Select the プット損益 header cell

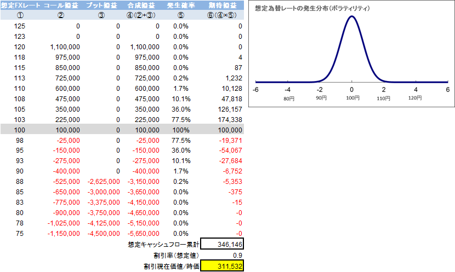point(101,5)
